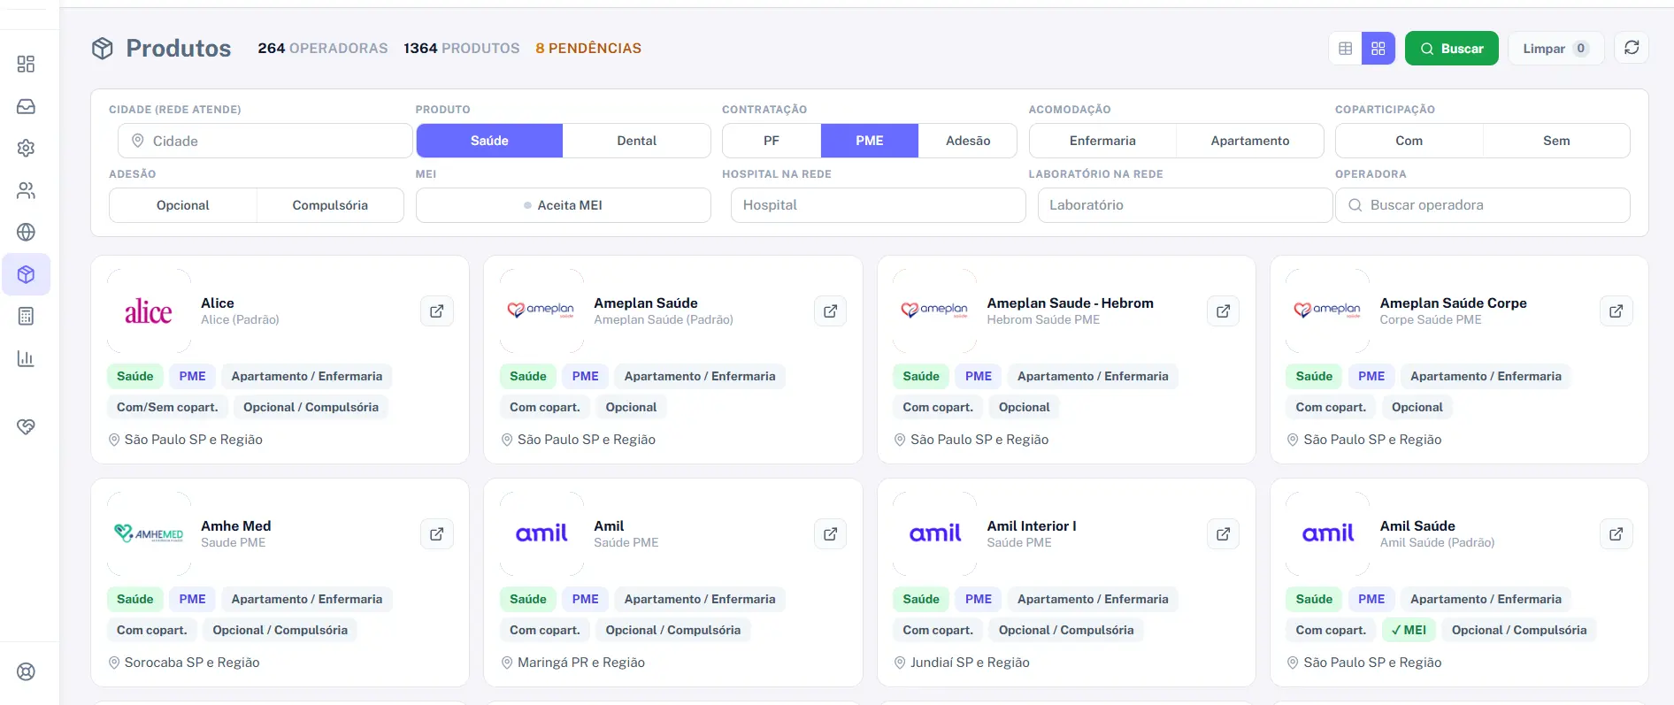Open the Alice product card title

point(218,303)
